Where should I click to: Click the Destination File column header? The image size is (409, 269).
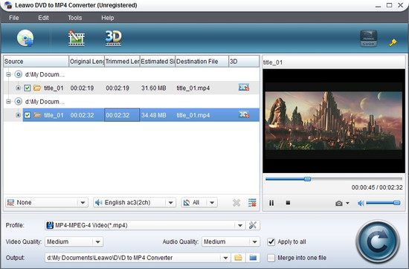coord(202,61)
